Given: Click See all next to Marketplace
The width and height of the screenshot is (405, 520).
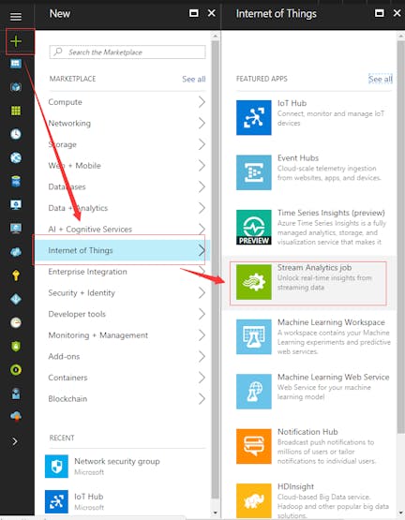Looking at the screenshot, I should tap(194, 79).
